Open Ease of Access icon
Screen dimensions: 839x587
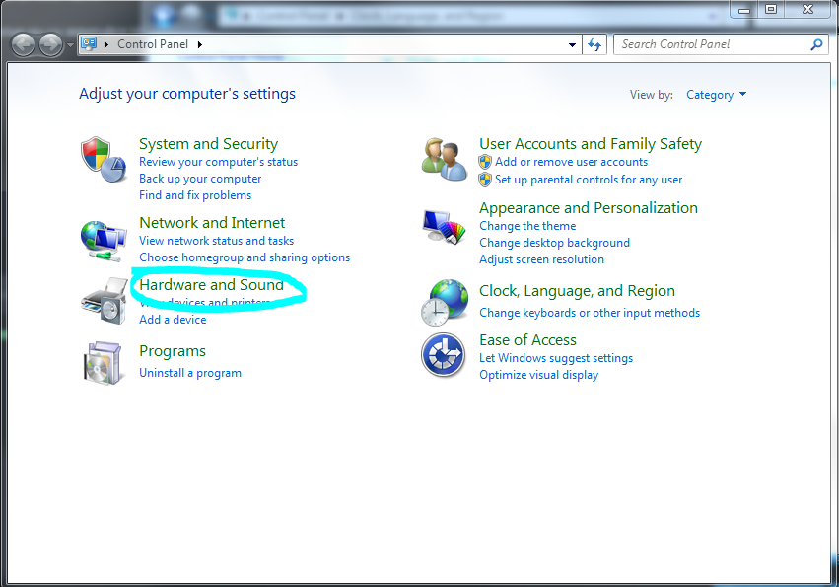443,354
